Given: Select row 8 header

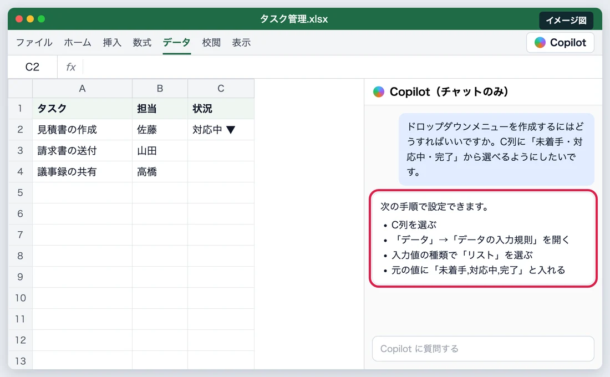Looking at the screenshot, I should (x=20, y=256).
